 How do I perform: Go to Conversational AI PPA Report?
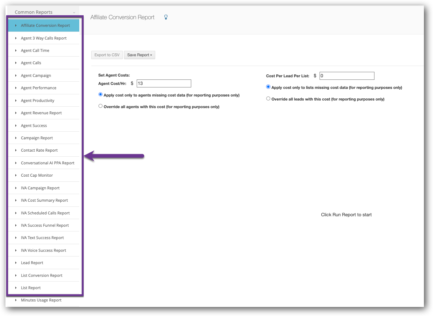(44, 163)
